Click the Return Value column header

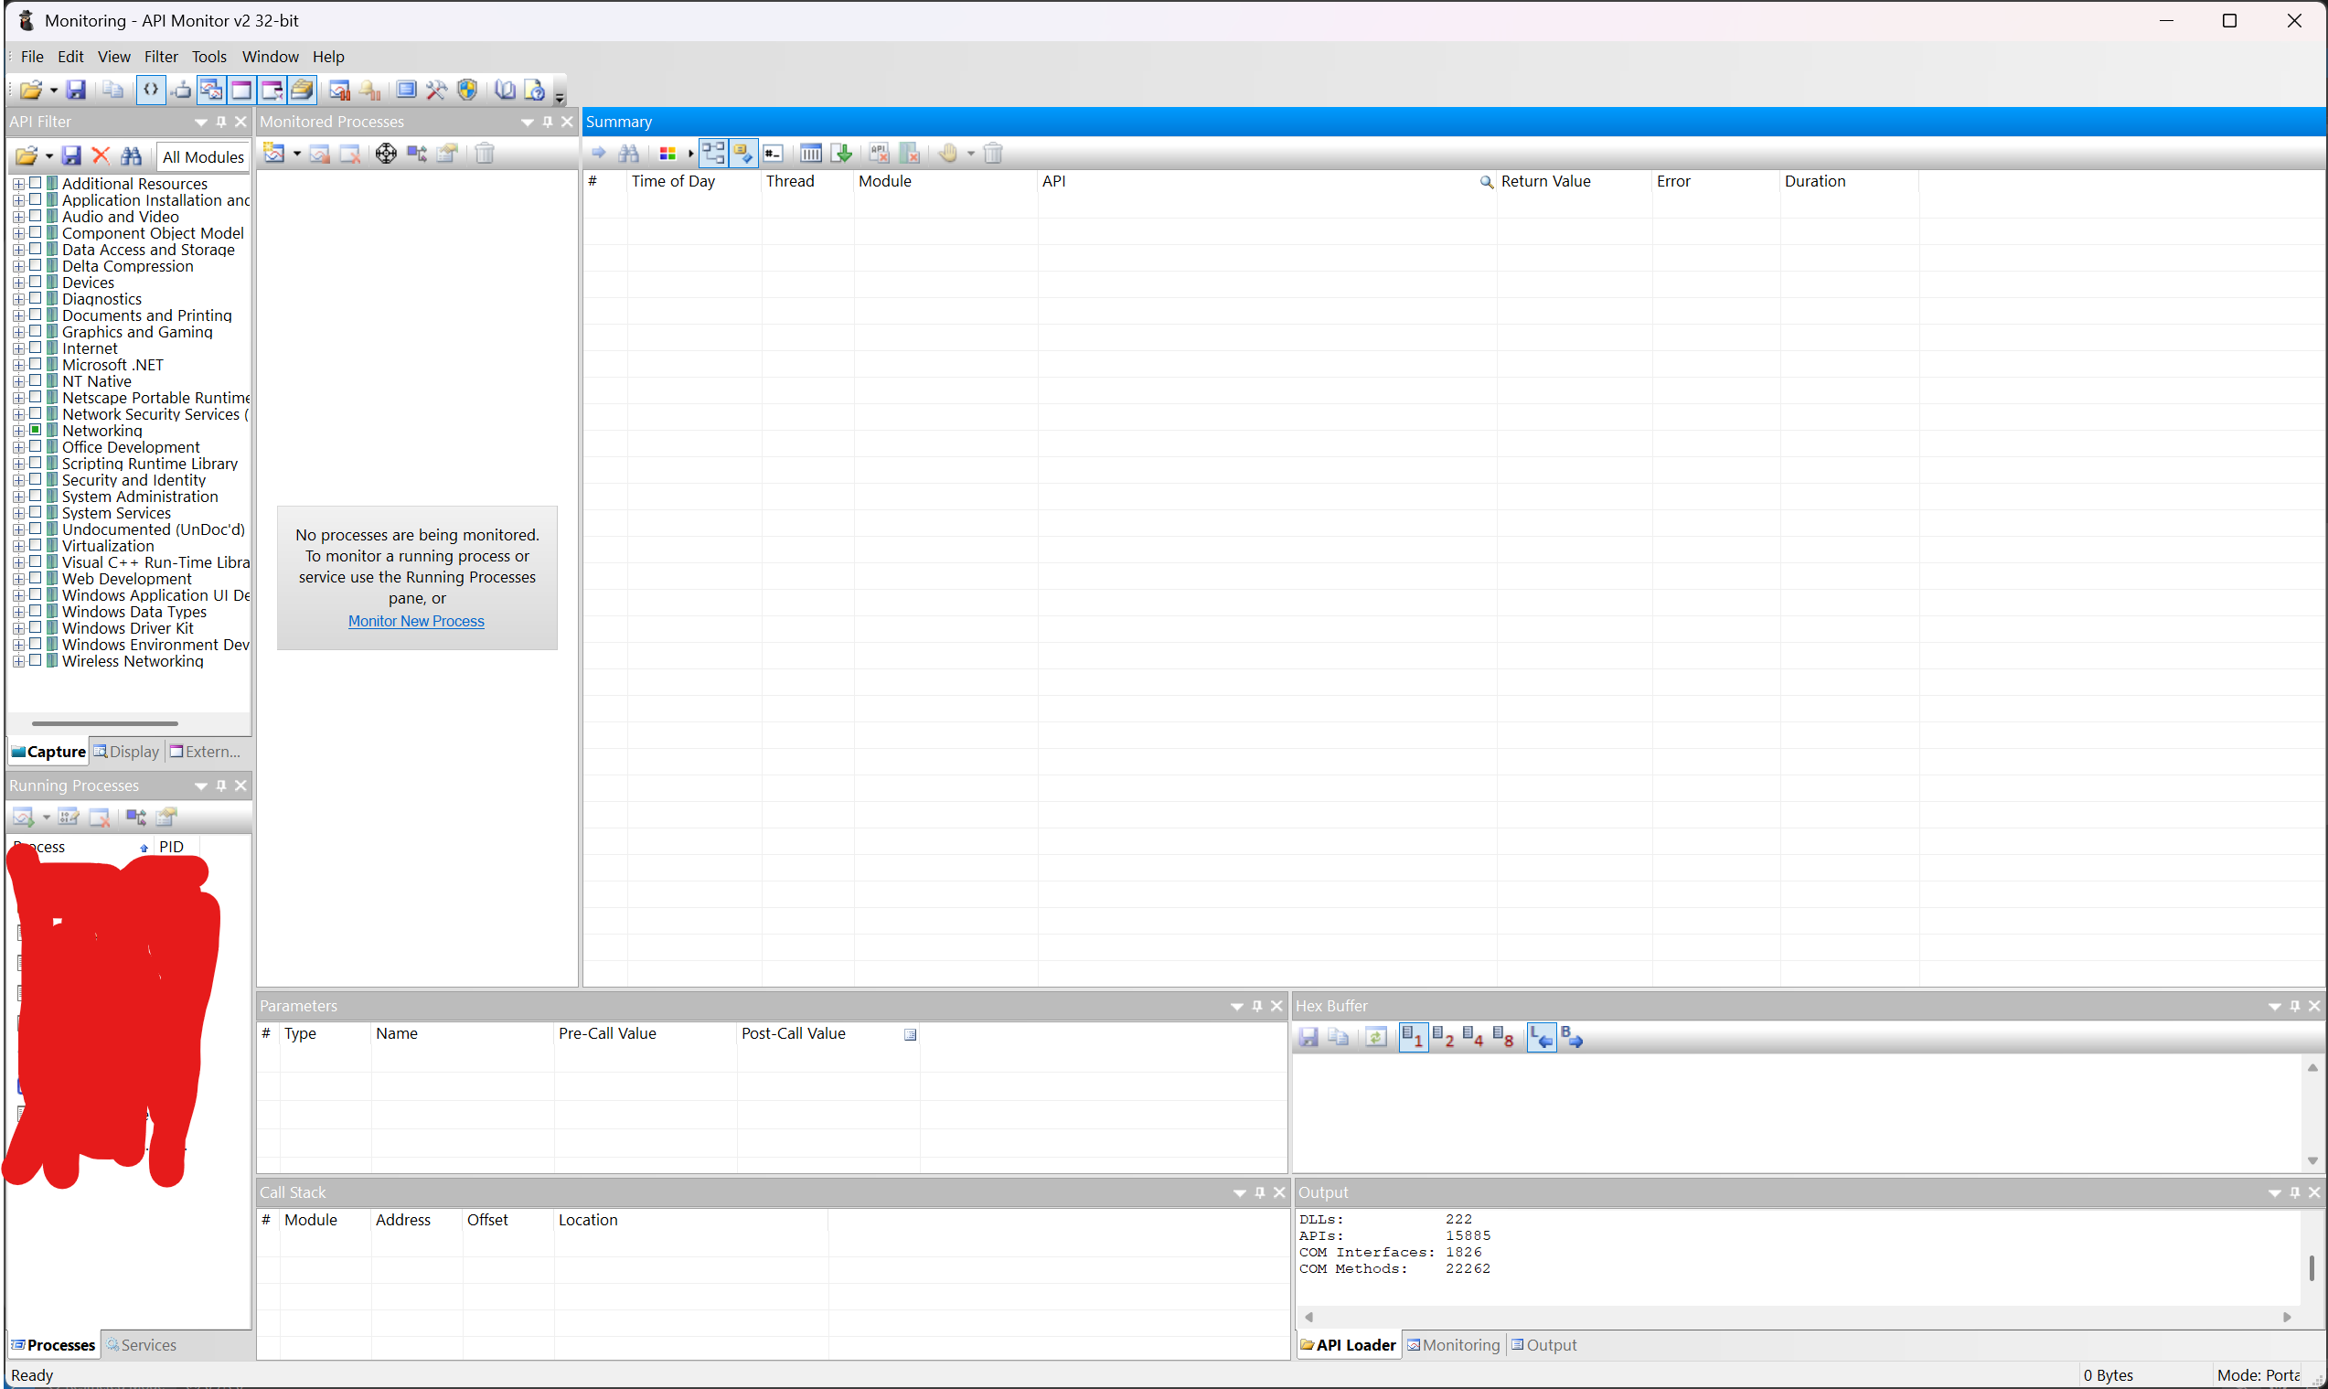point(1547,181)
